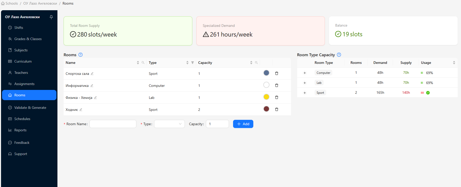This screenshot has width=461, height=187.
Task: Open help for Room Type Capacity
Action: (339, 55)
